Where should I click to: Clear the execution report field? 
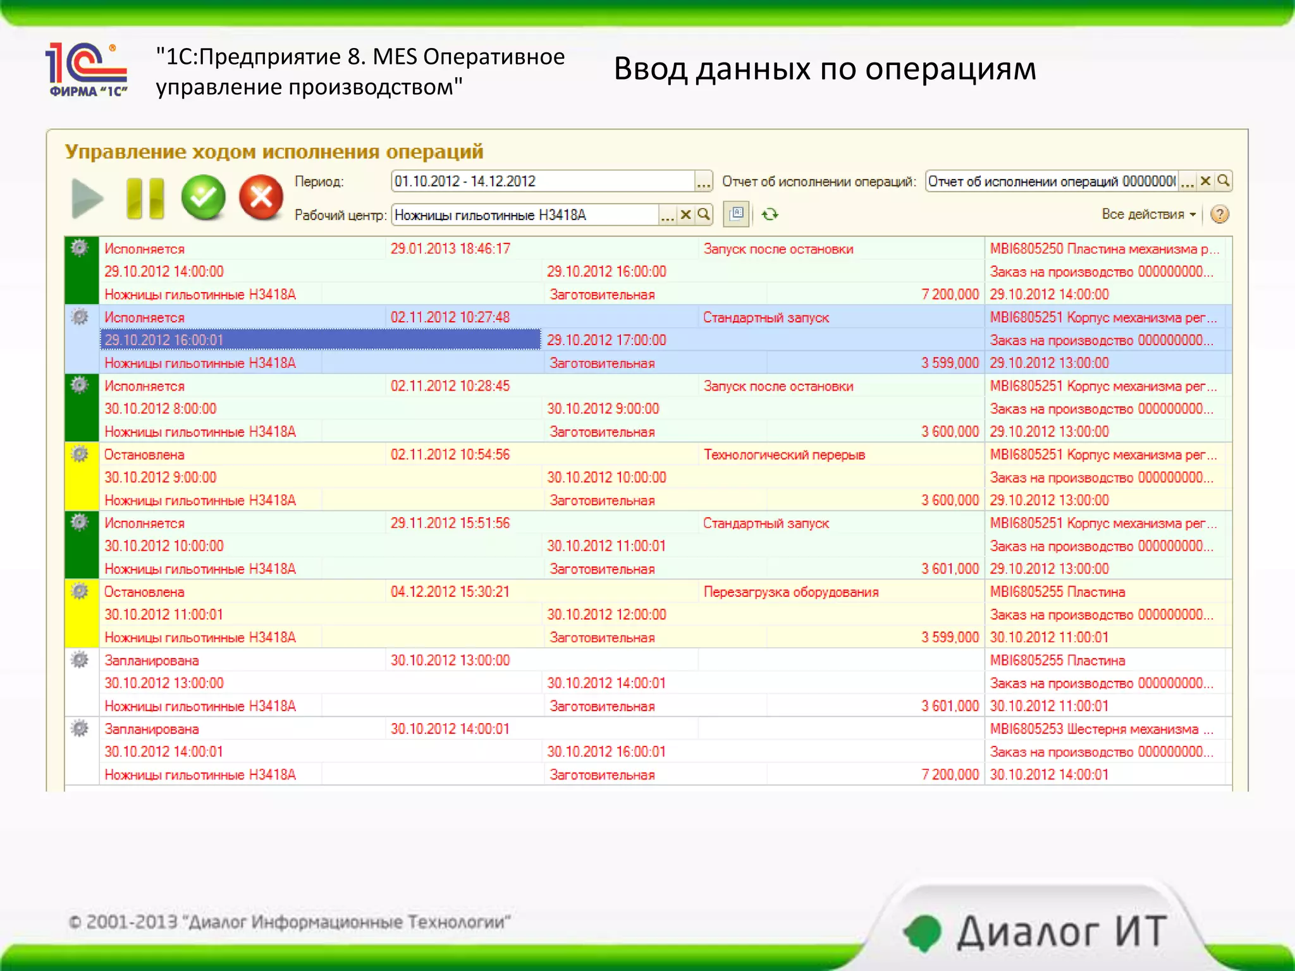pyautogui.click(x=1205, y=181)
